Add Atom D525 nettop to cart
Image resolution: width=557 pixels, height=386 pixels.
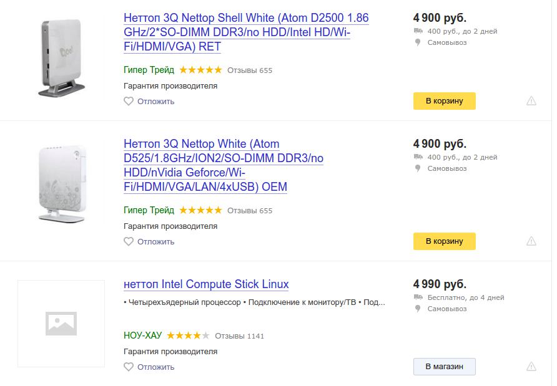(444, 241)
